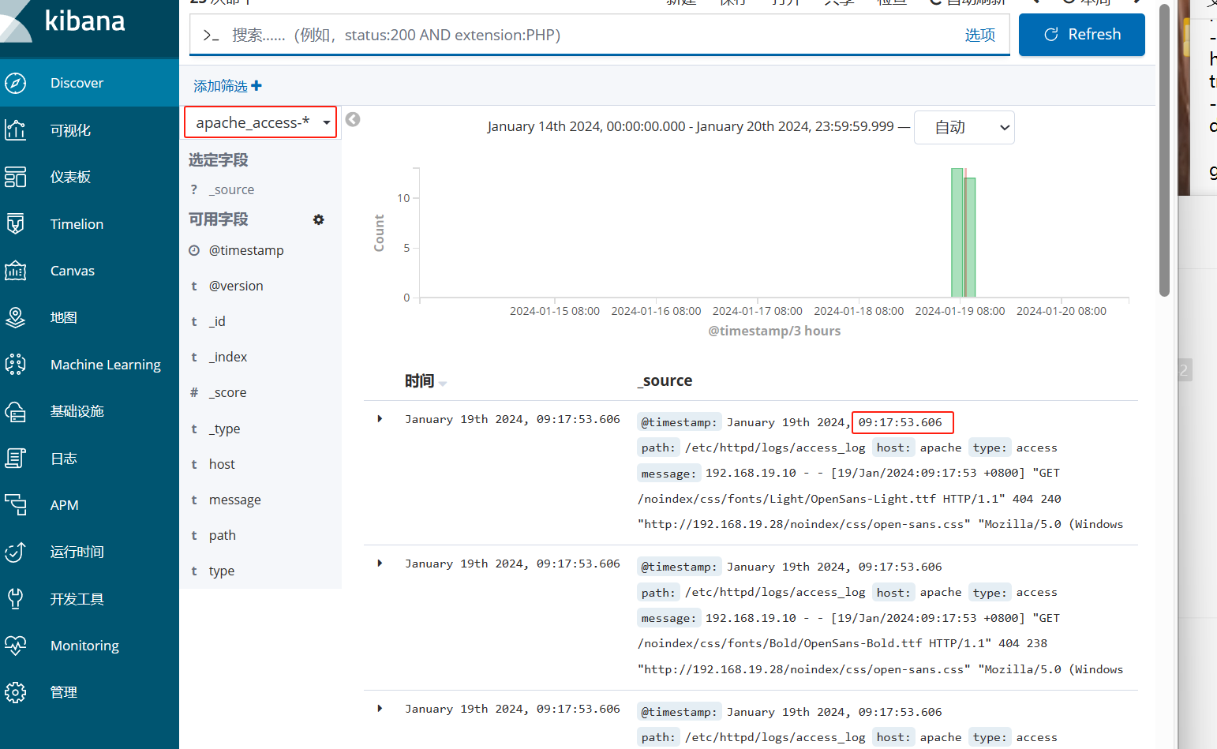Open the Canvas icon

click(x=16, y=271)
